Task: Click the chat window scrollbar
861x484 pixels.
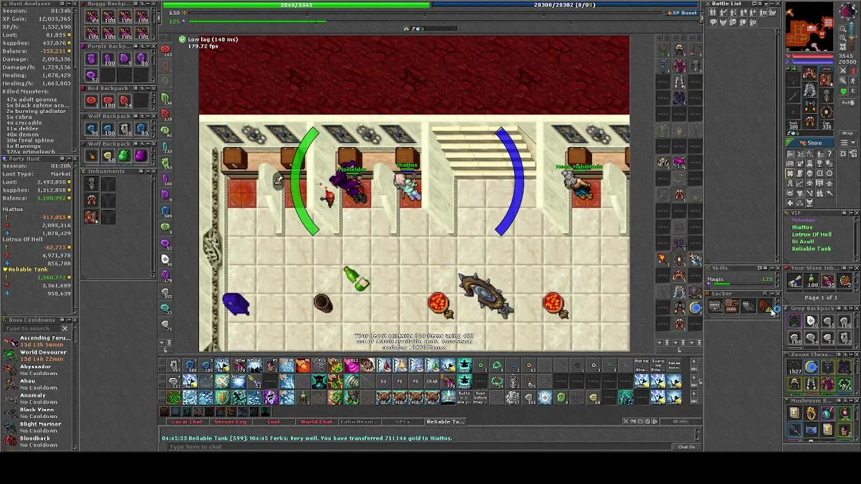Action: 698,434
